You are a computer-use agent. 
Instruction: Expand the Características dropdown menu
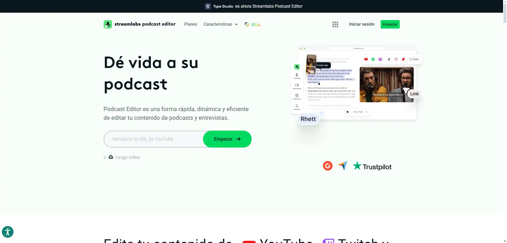tap(220, 24)
